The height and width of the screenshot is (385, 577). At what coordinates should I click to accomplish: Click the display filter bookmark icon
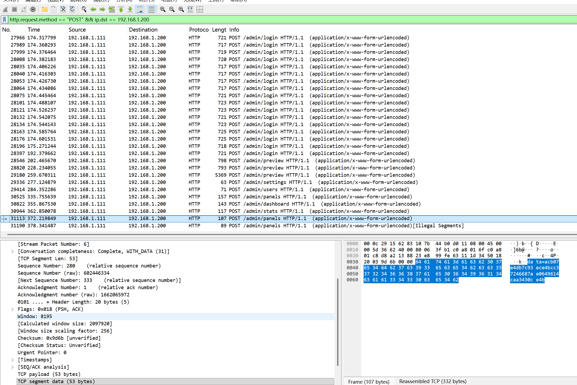tap(5, 20)
